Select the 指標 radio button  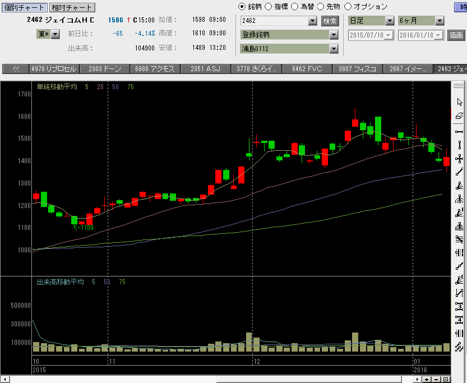coord(268,7)
